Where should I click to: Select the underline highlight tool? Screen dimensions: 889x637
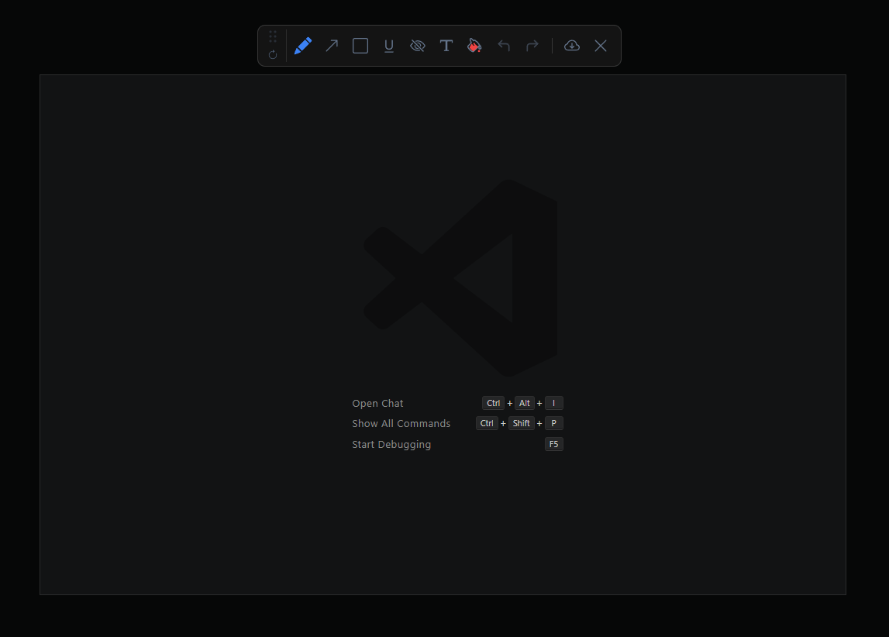[x=389, y=46]
